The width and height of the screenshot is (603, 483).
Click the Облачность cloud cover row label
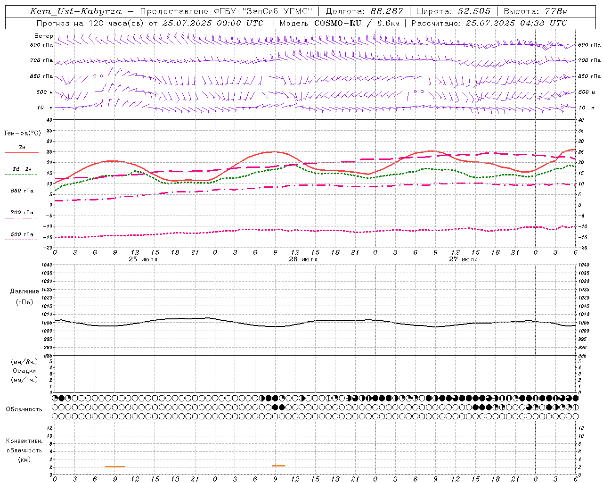click(x=24, y=409)
